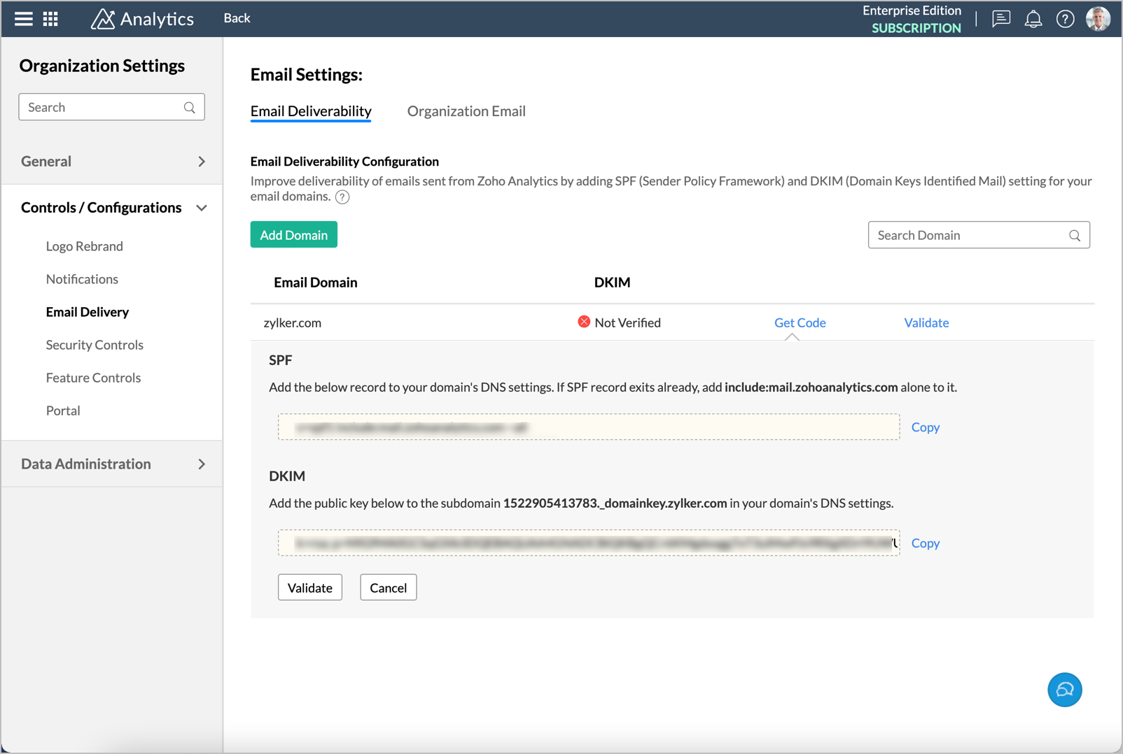This screenshot has height=754, width=1123.
Task: Select the Email Deliverability tab
Action: [x=311, y=111]
